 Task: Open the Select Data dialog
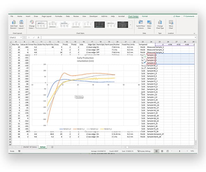(x=149, y=25)
